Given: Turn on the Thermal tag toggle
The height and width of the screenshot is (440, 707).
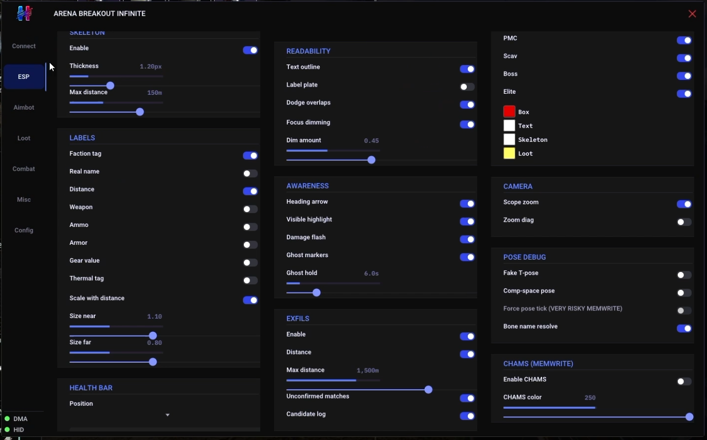Looking at the screenshot, I should coord(250,280).
